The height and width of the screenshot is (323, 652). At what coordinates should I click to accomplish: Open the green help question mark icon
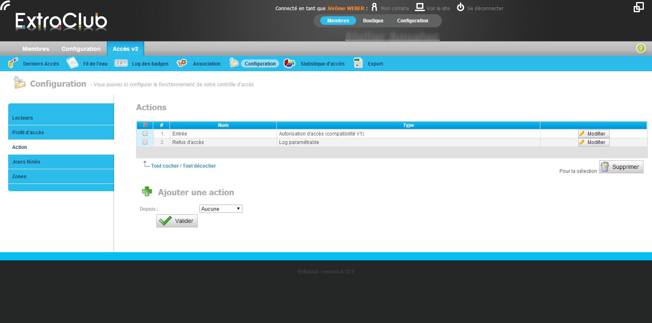641,48
